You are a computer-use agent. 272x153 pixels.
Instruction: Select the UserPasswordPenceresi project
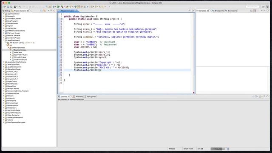[x=16, y=122]
